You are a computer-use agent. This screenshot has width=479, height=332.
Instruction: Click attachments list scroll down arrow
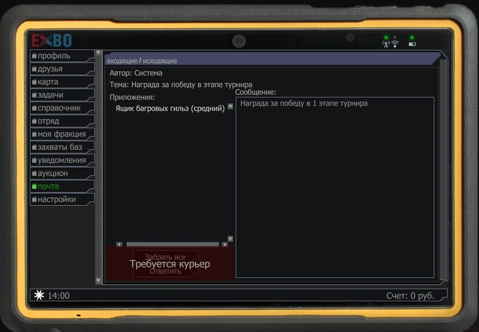tap(230, 238)
